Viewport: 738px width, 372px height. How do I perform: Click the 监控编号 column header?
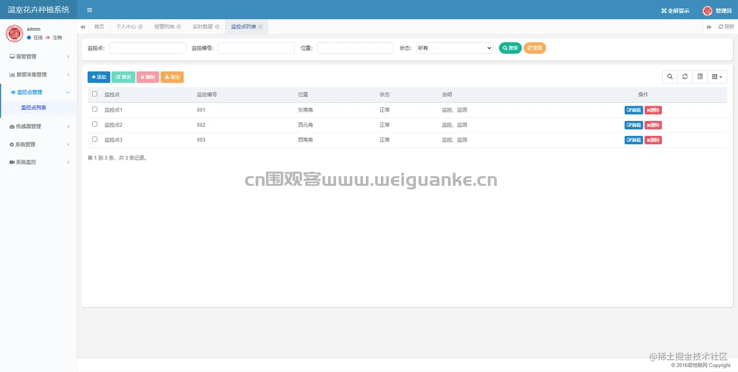[207, 95]
